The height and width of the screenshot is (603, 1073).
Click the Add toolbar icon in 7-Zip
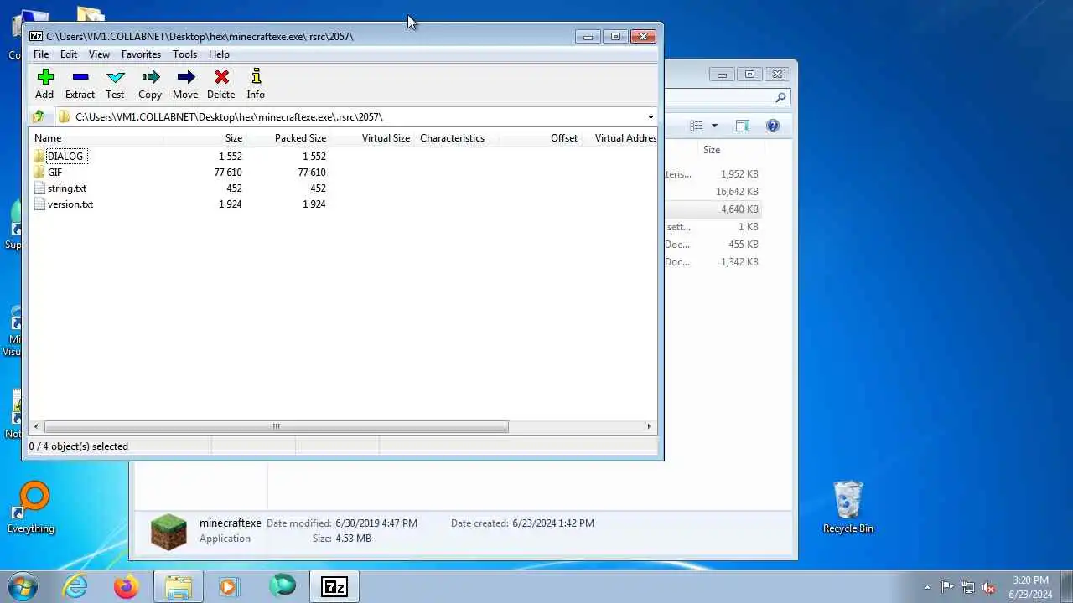45,77
